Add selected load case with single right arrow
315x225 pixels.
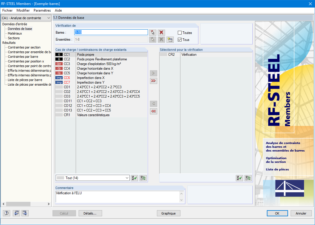coord(153,73)
